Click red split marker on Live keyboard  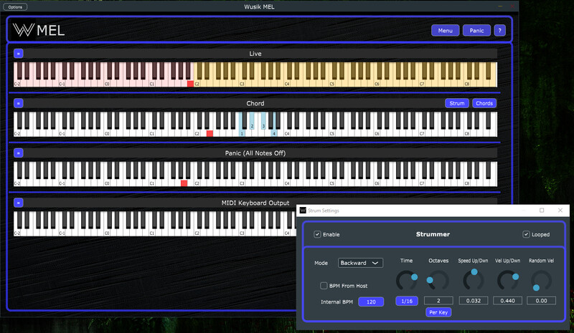pos(190,84)
